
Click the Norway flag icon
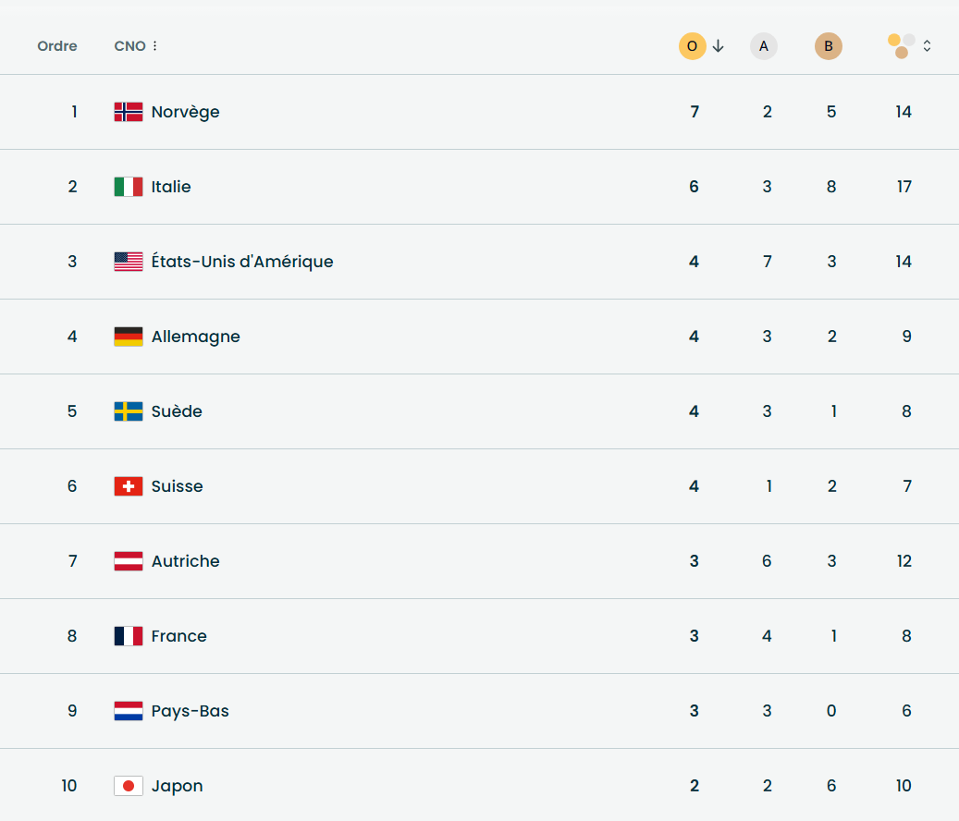click(129, 112)
